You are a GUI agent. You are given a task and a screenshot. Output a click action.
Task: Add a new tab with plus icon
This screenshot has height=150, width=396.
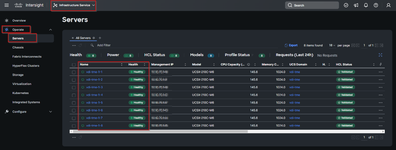click(100, 38)
